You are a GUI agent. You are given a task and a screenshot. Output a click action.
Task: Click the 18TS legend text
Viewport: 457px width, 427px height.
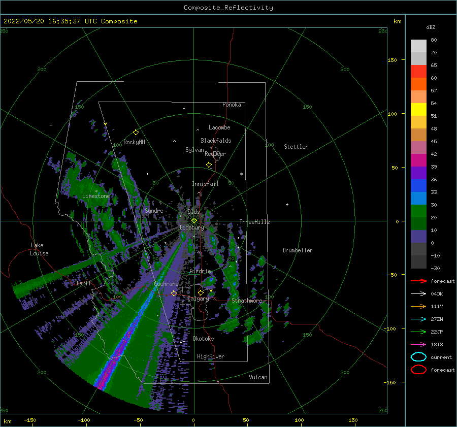(437, 345)
